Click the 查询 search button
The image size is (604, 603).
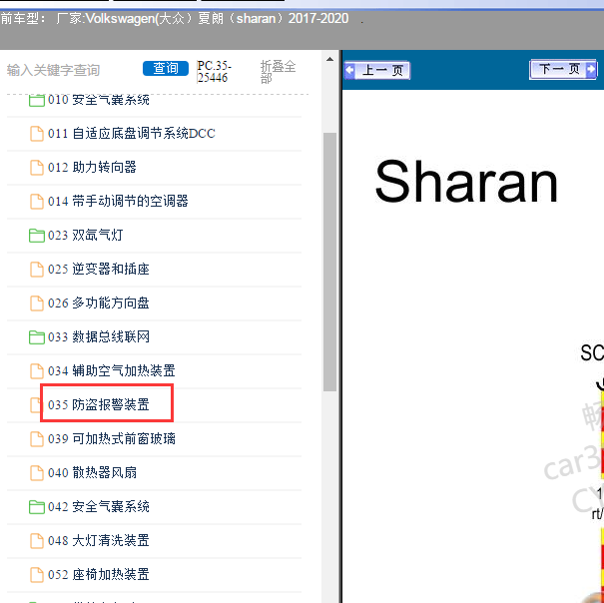[166, 69]
